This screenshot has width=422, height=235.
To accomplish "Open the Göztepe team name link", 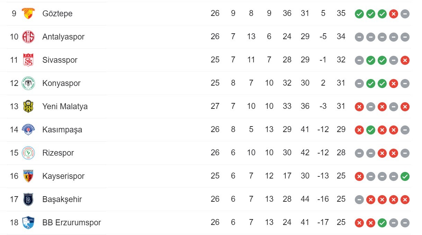I will pyautogui.click(x=57, y=14).
